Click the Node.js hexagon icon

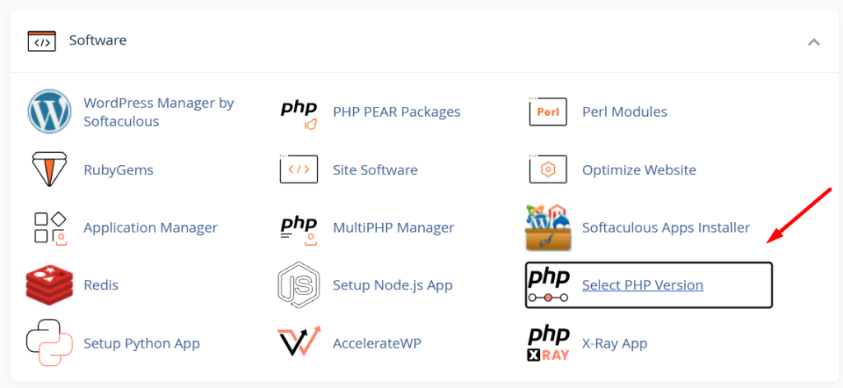[x=299, y=284]
